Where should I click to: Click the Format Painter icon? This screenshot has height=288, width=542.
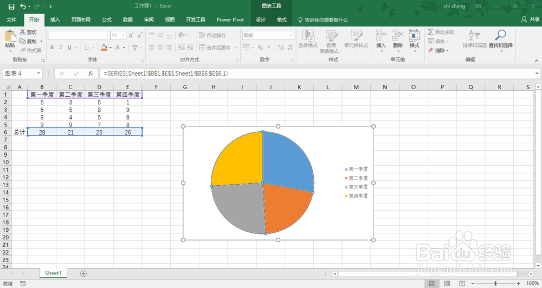23,50
